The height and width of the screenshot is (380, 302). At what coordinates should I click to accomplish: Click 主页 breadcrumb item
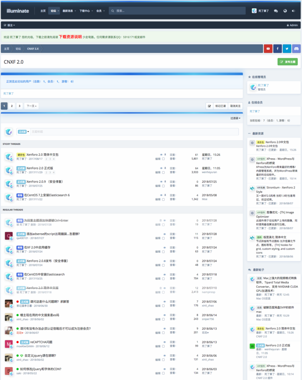coord(7,49)
